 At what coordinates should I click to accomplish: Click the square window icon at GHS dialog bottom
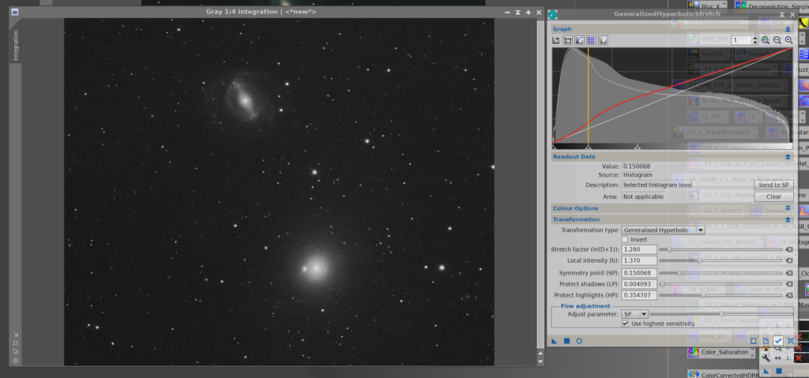point(754,341)
